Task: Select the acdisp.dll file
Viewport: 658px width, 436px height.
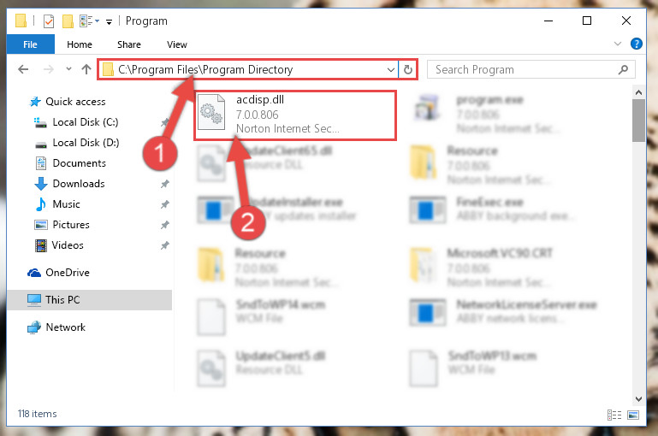Action: click(x=295, y=115)
